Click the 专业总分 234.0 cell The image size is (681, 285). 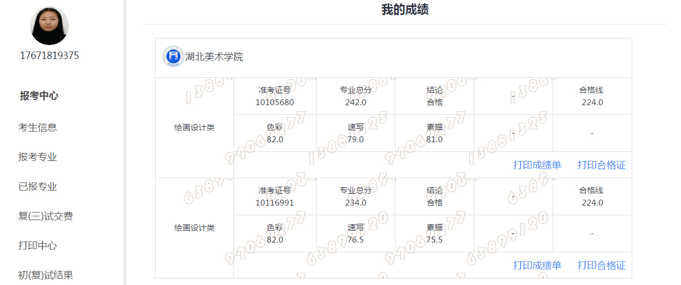pos(355,197)
